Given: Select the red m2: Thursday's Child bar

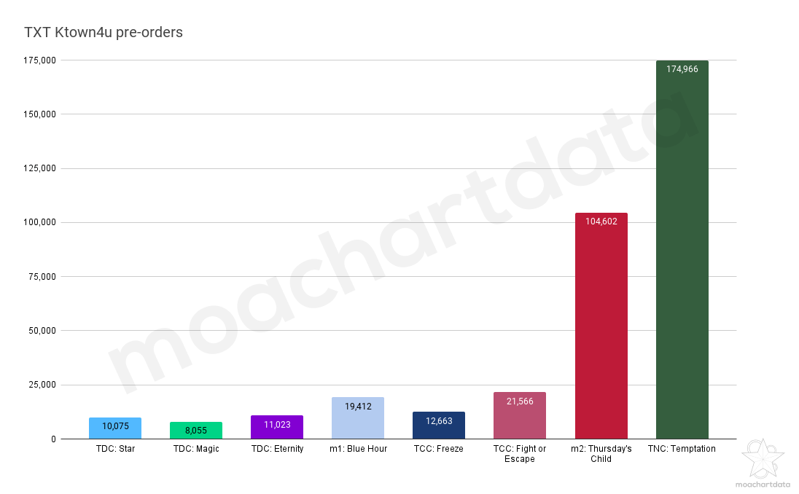Looking at the screenshot, I should point(601,326).
